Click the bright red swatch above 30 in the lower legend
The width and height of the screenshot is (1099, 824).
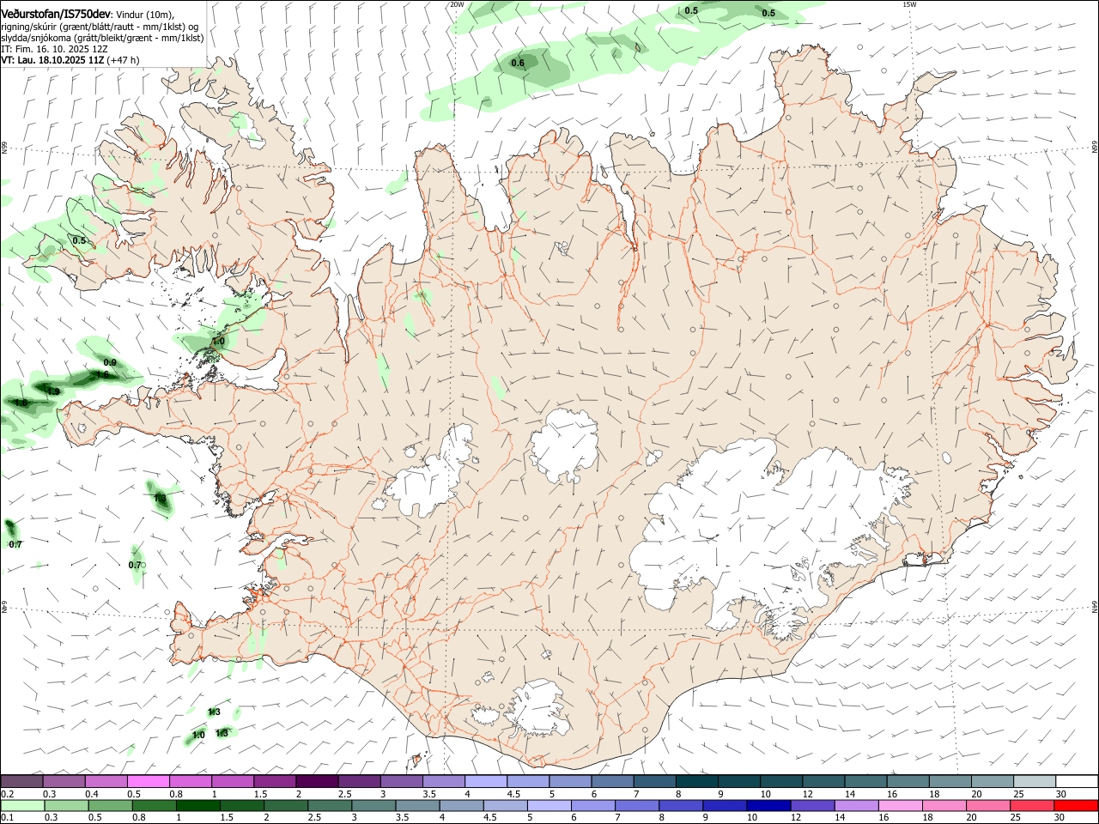1076,806
